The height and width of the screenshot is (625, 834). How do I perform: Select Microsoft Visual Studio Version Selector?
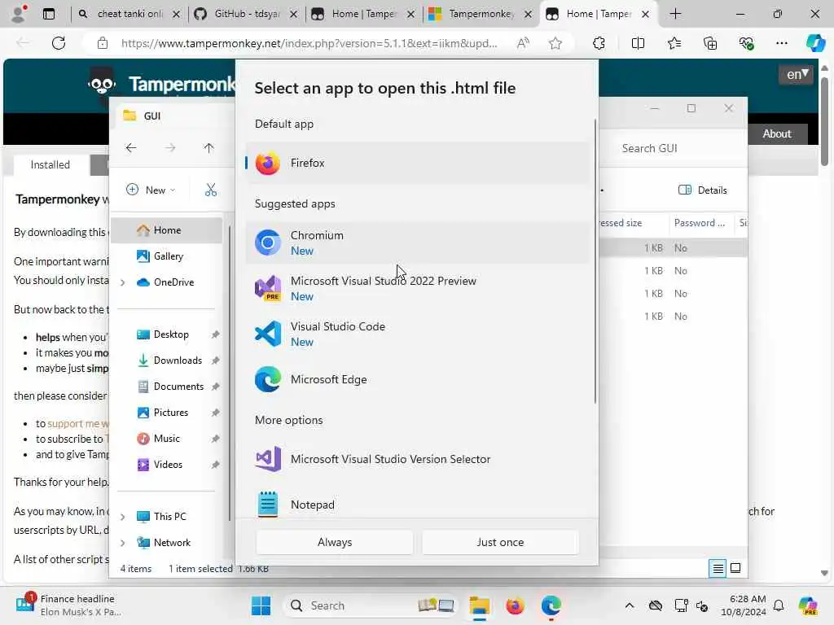(x=418, y=459)
